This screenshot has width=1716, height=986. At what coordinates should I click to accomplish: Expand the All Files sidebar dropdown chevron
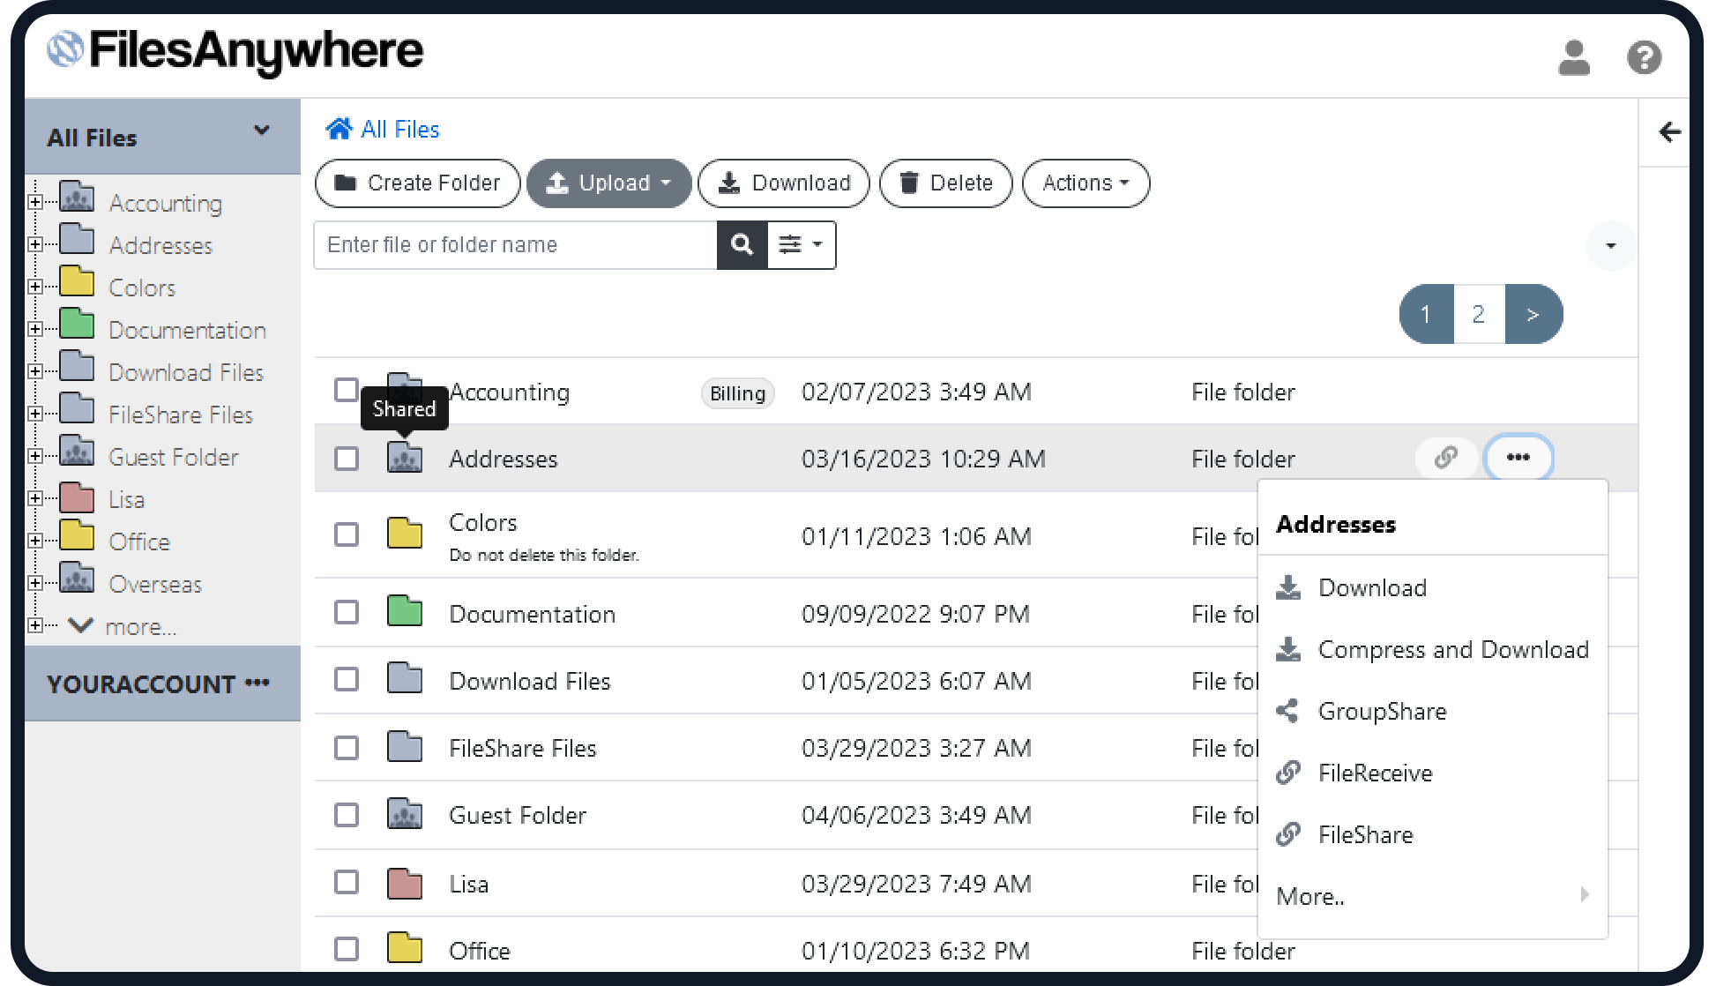[x=262, y=131]
